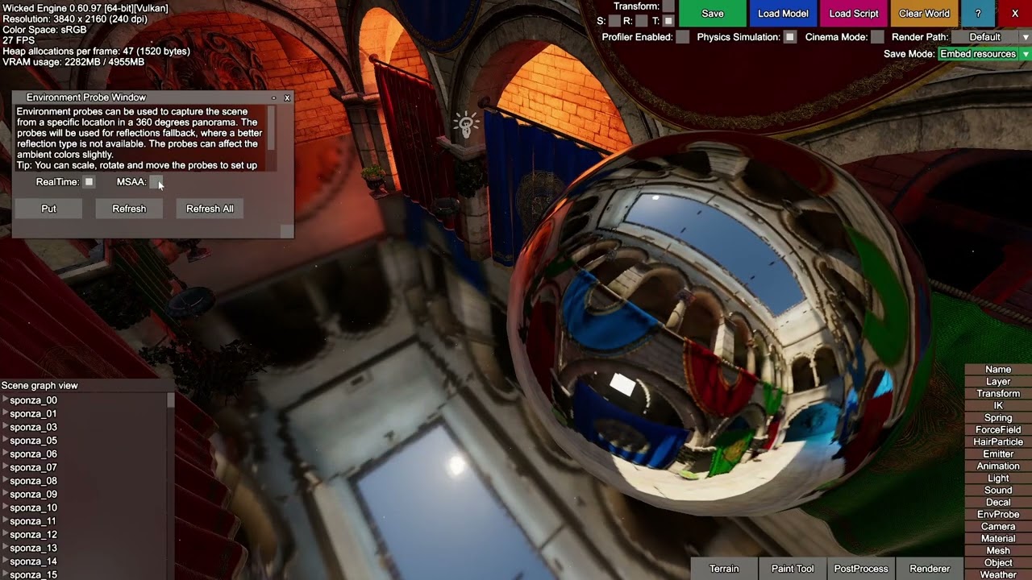Screen dimensions: 1032x580
Task: Select the sponza_10 row
Action: click(84, 507)
